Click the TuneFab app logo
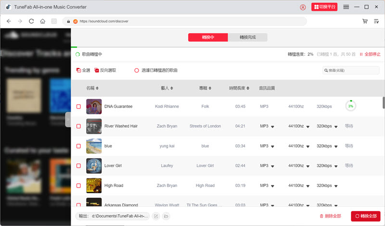 pyautogui.click(x=8, y=7)
